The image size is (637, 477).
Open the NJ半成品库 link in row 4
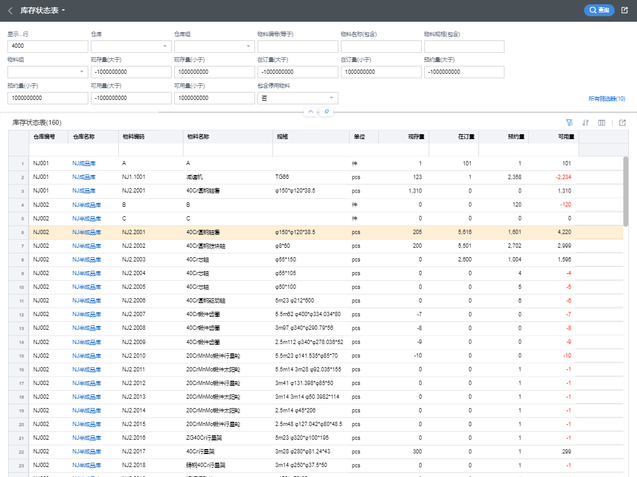coord(86,205)
